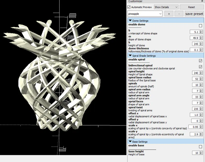Remove the preset with minus button

pyautogui.click(x=179, y=14)
